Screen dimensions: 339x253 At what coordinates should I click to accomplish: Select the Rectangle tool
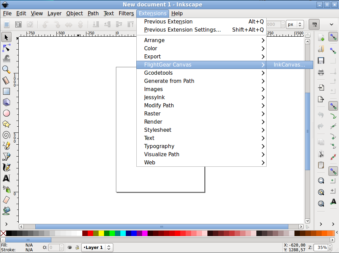pyautogui.click(x=6, y=92)
